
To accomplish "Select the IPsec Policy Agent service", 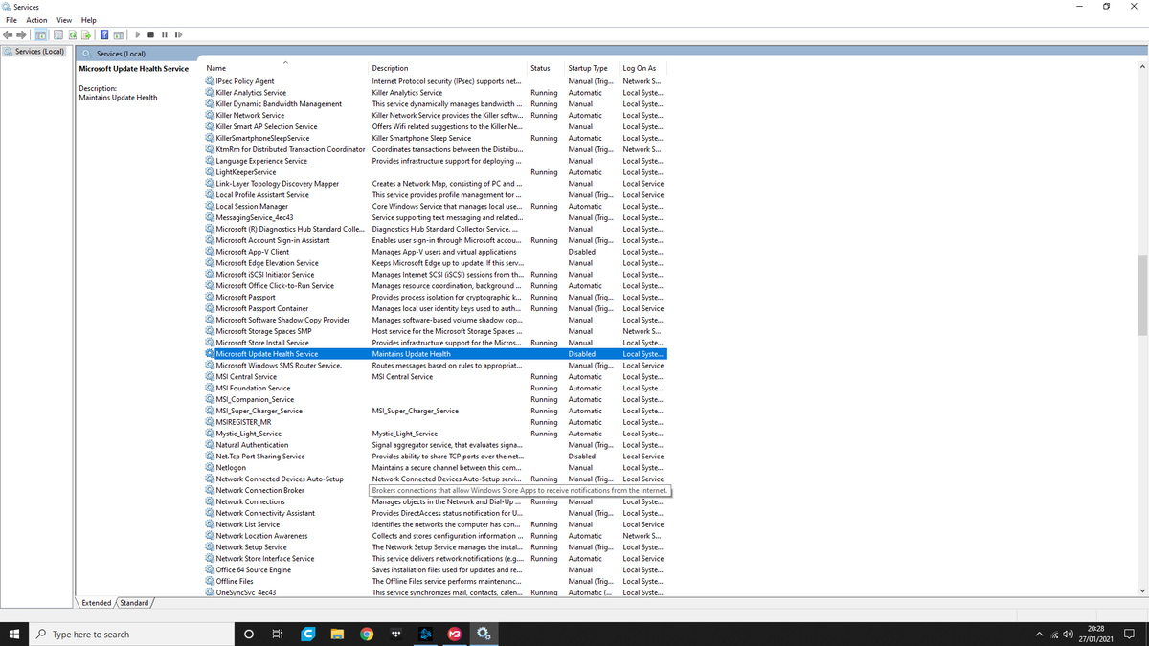I will tap(436, 81).
